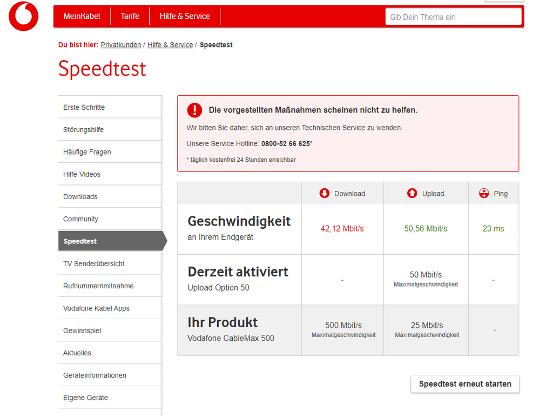Click the red Upload arrow icon
Screen dimensions: 539x416
[412, 193]
